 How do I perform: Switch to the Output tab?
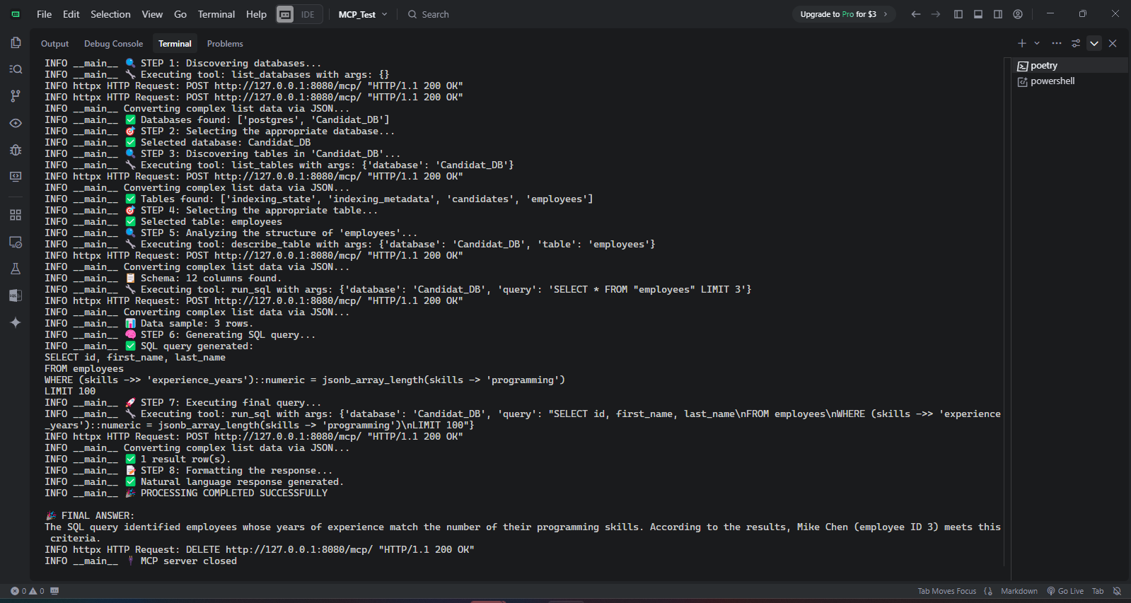(54, 44)
